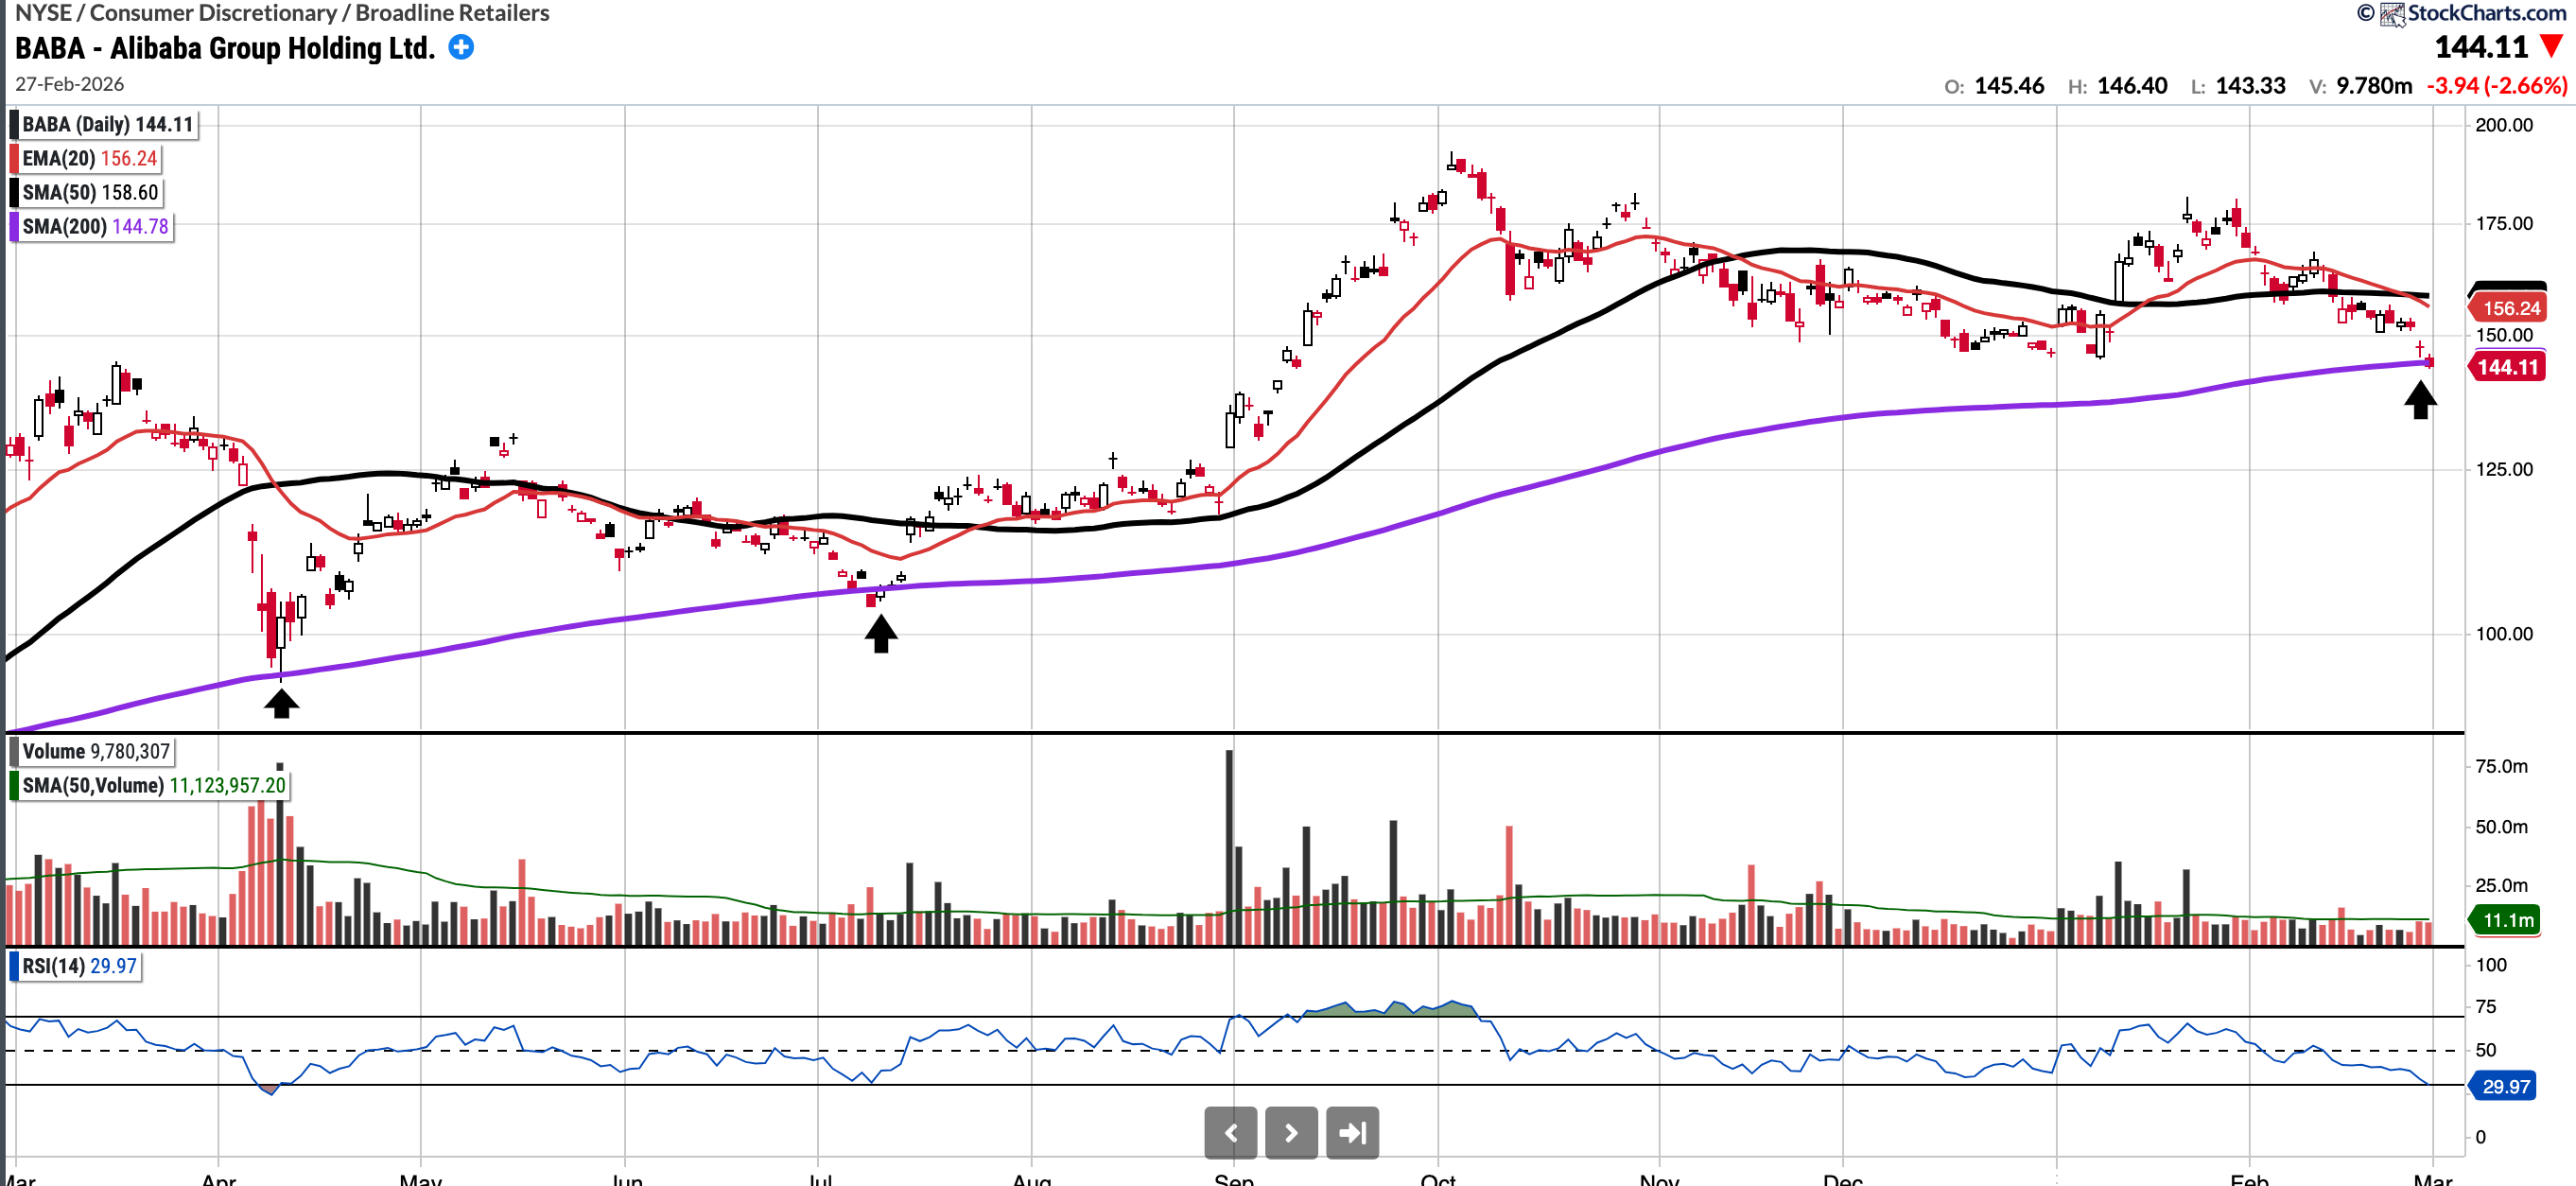The width and height of the screenshot is (2576, 1186).
Task: Select the SMA(200) legend label
Action: (95, 226)
